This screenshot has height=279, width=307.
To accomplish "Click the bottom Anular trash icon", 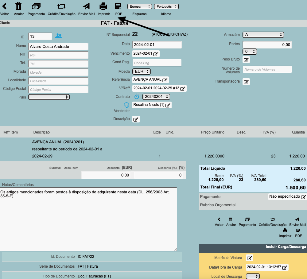I will 231,219.
